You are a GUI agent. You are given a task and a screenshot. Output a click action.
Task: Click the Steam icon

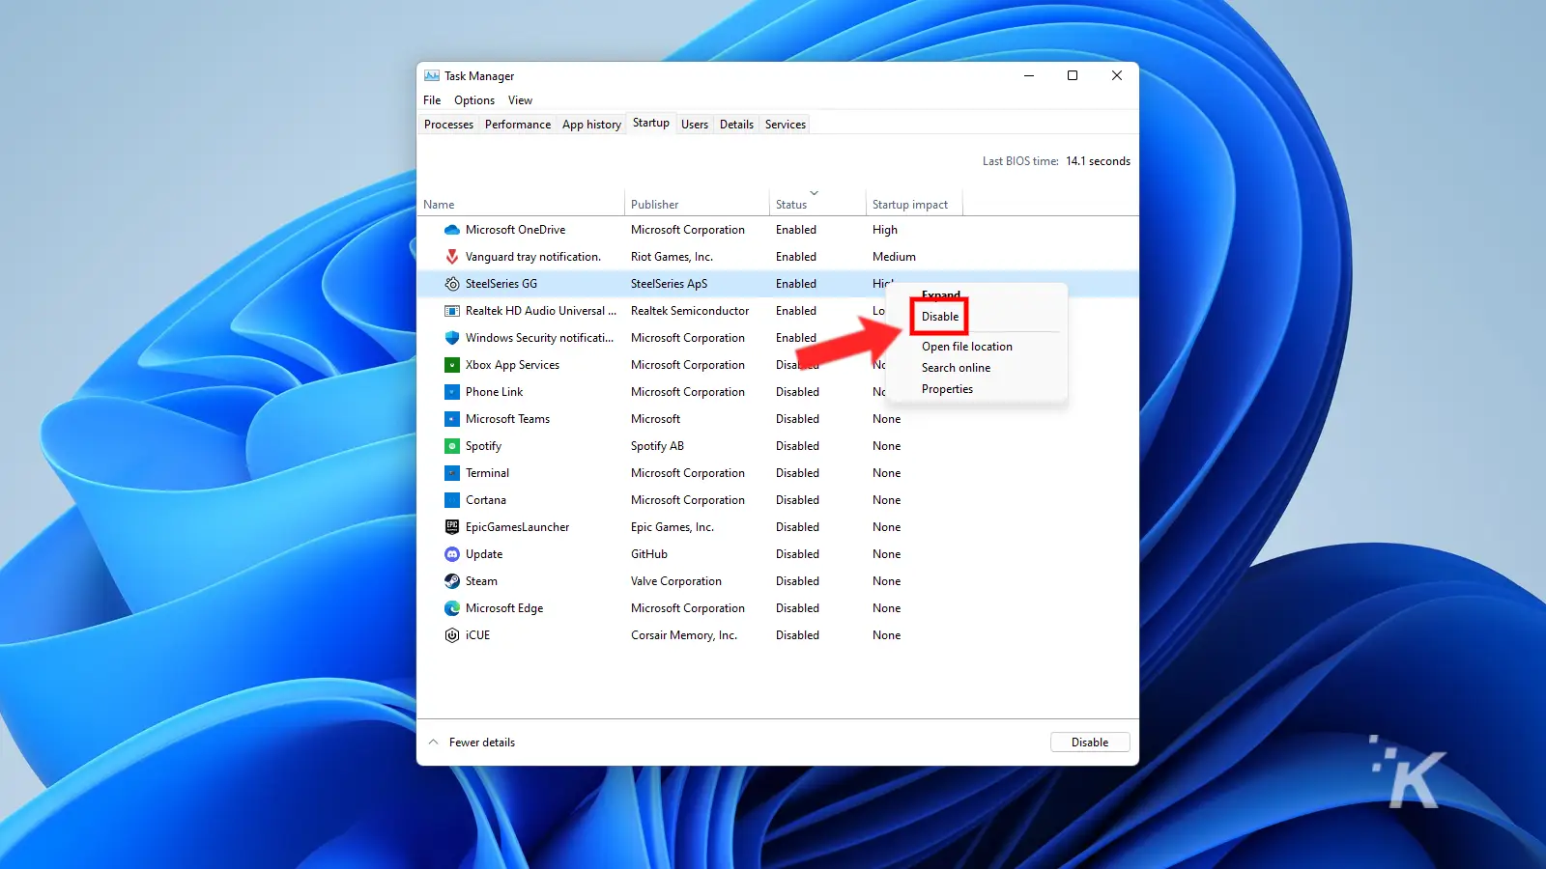point(451,581)
